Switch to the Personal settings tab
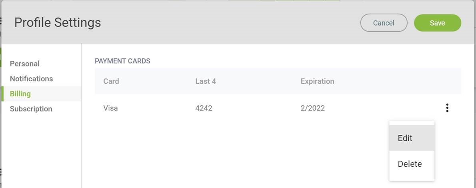The width and height of the screenshot is (476, 188). coord(24,64)
